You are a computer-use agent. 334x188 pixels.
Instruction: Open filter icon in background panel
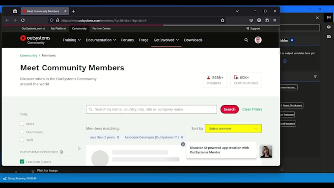315,77
